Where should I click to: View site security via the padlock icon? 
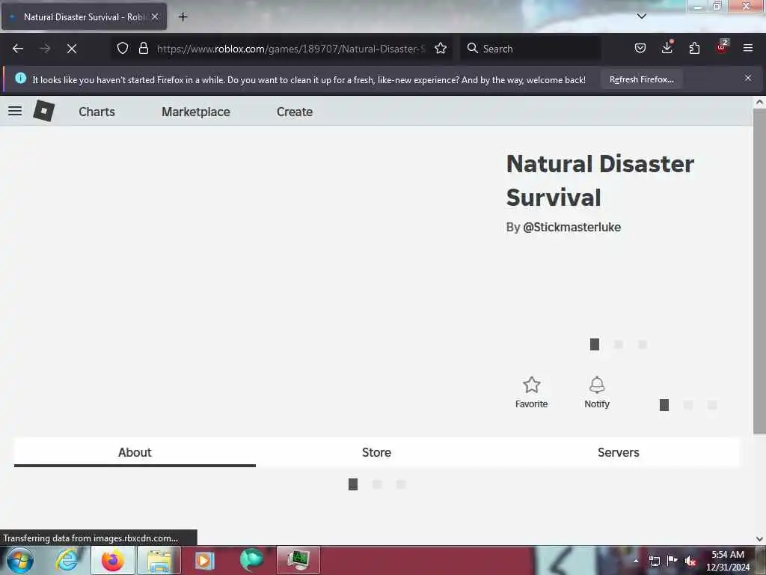pyautogui.click(x=143, y=48)
